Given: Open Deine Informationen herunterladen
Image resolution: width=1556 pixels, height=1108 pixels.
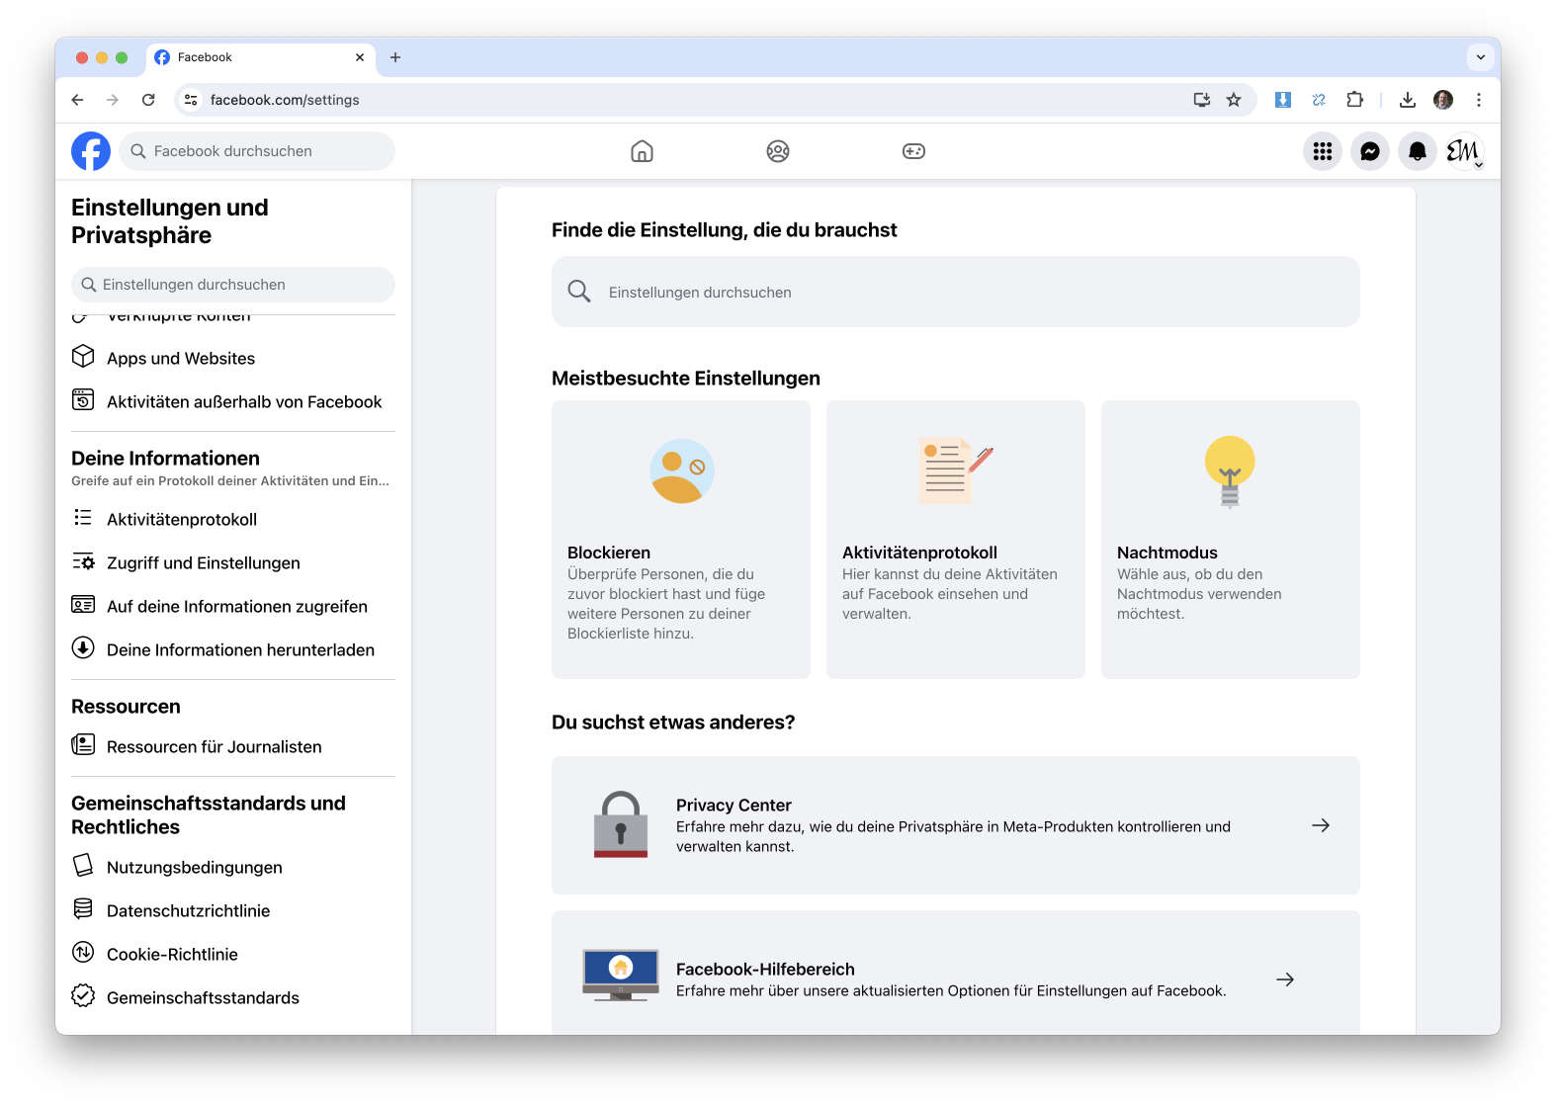Looking at the screenshot, I should pyautogui.click(x=240, y=650).
